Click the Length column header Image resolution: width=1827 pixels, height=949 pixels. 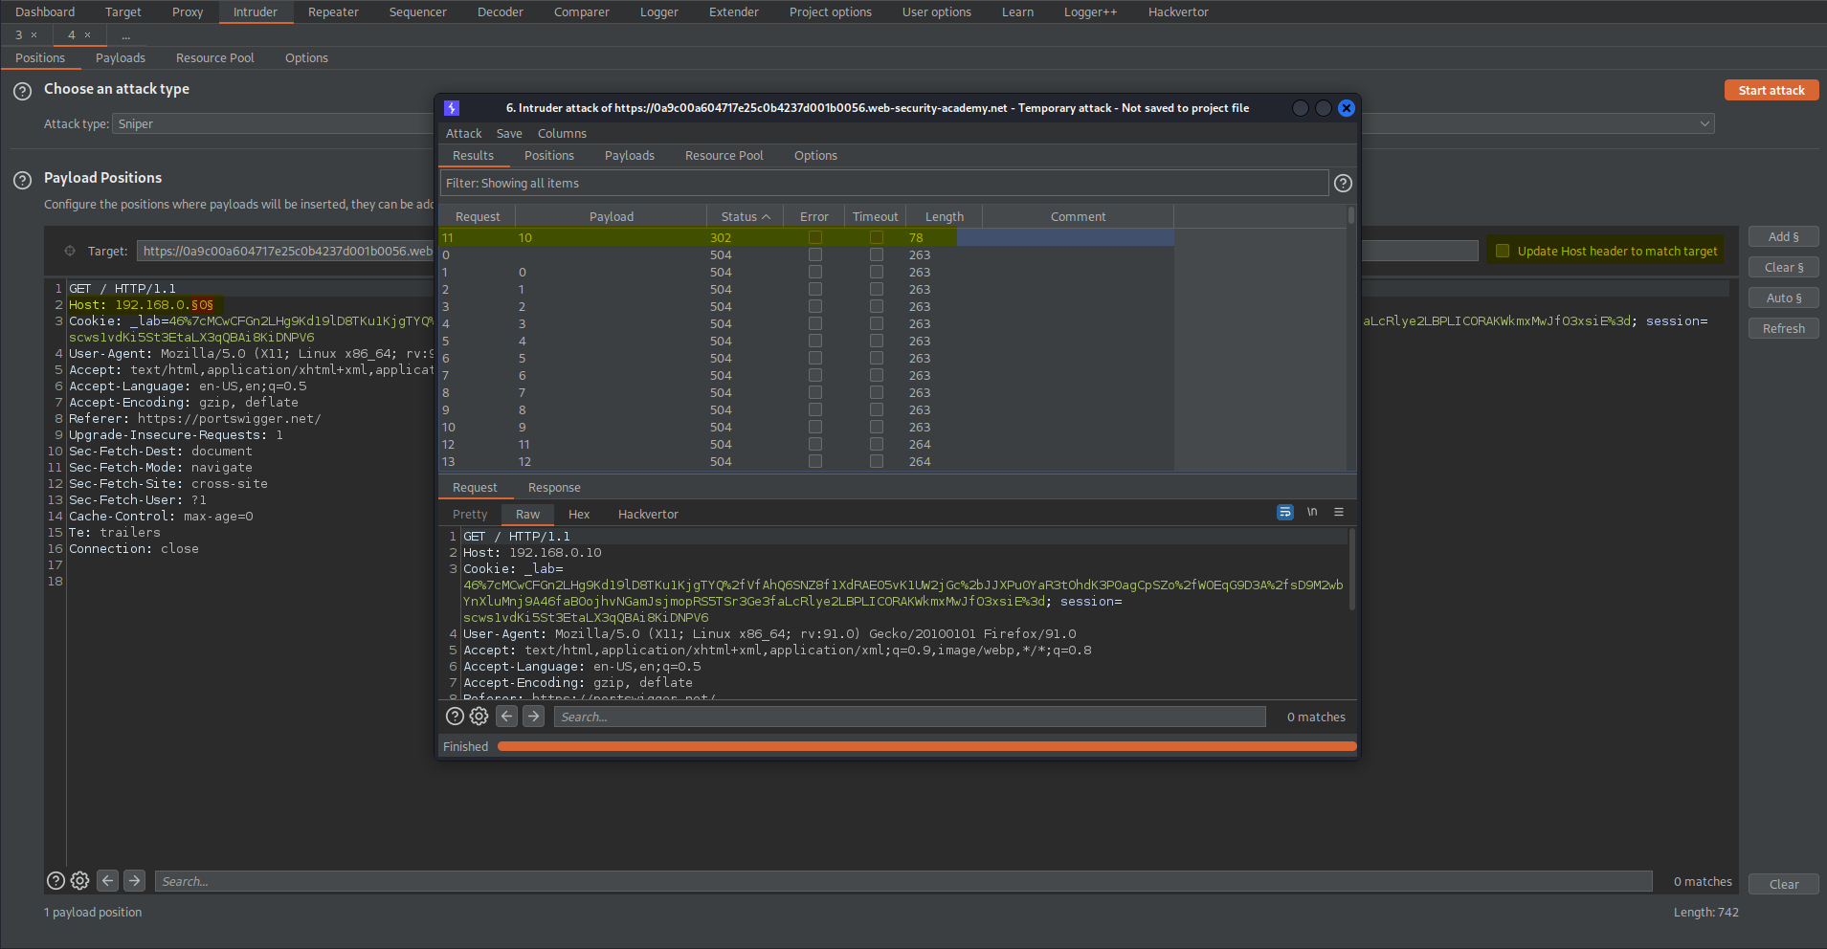click(x=944, y=217)
